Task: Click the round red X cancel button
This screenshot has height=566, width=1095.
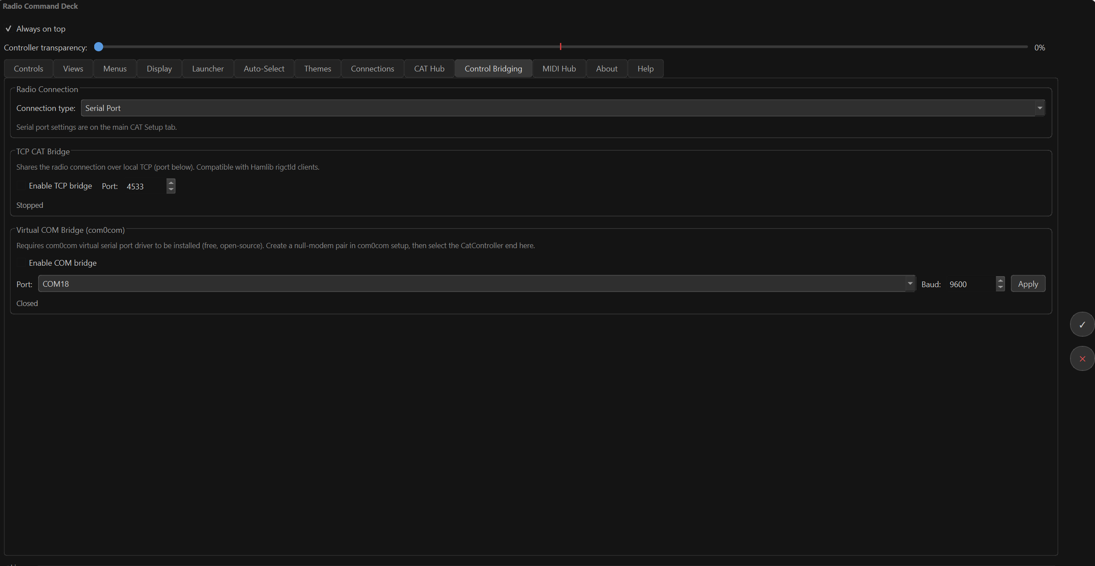Action: 1082,359
